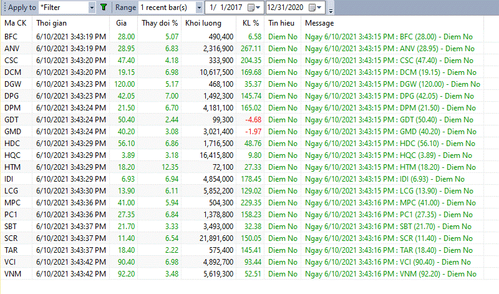Select the MPC ticker cell
The image size is (499, 294).
click(x=12, y=203)
